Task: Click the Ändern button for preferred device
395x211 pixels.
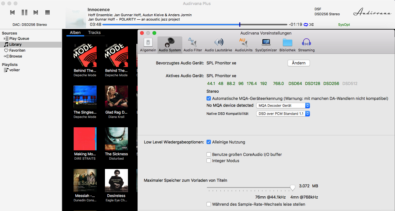Action: pos(299,63)
